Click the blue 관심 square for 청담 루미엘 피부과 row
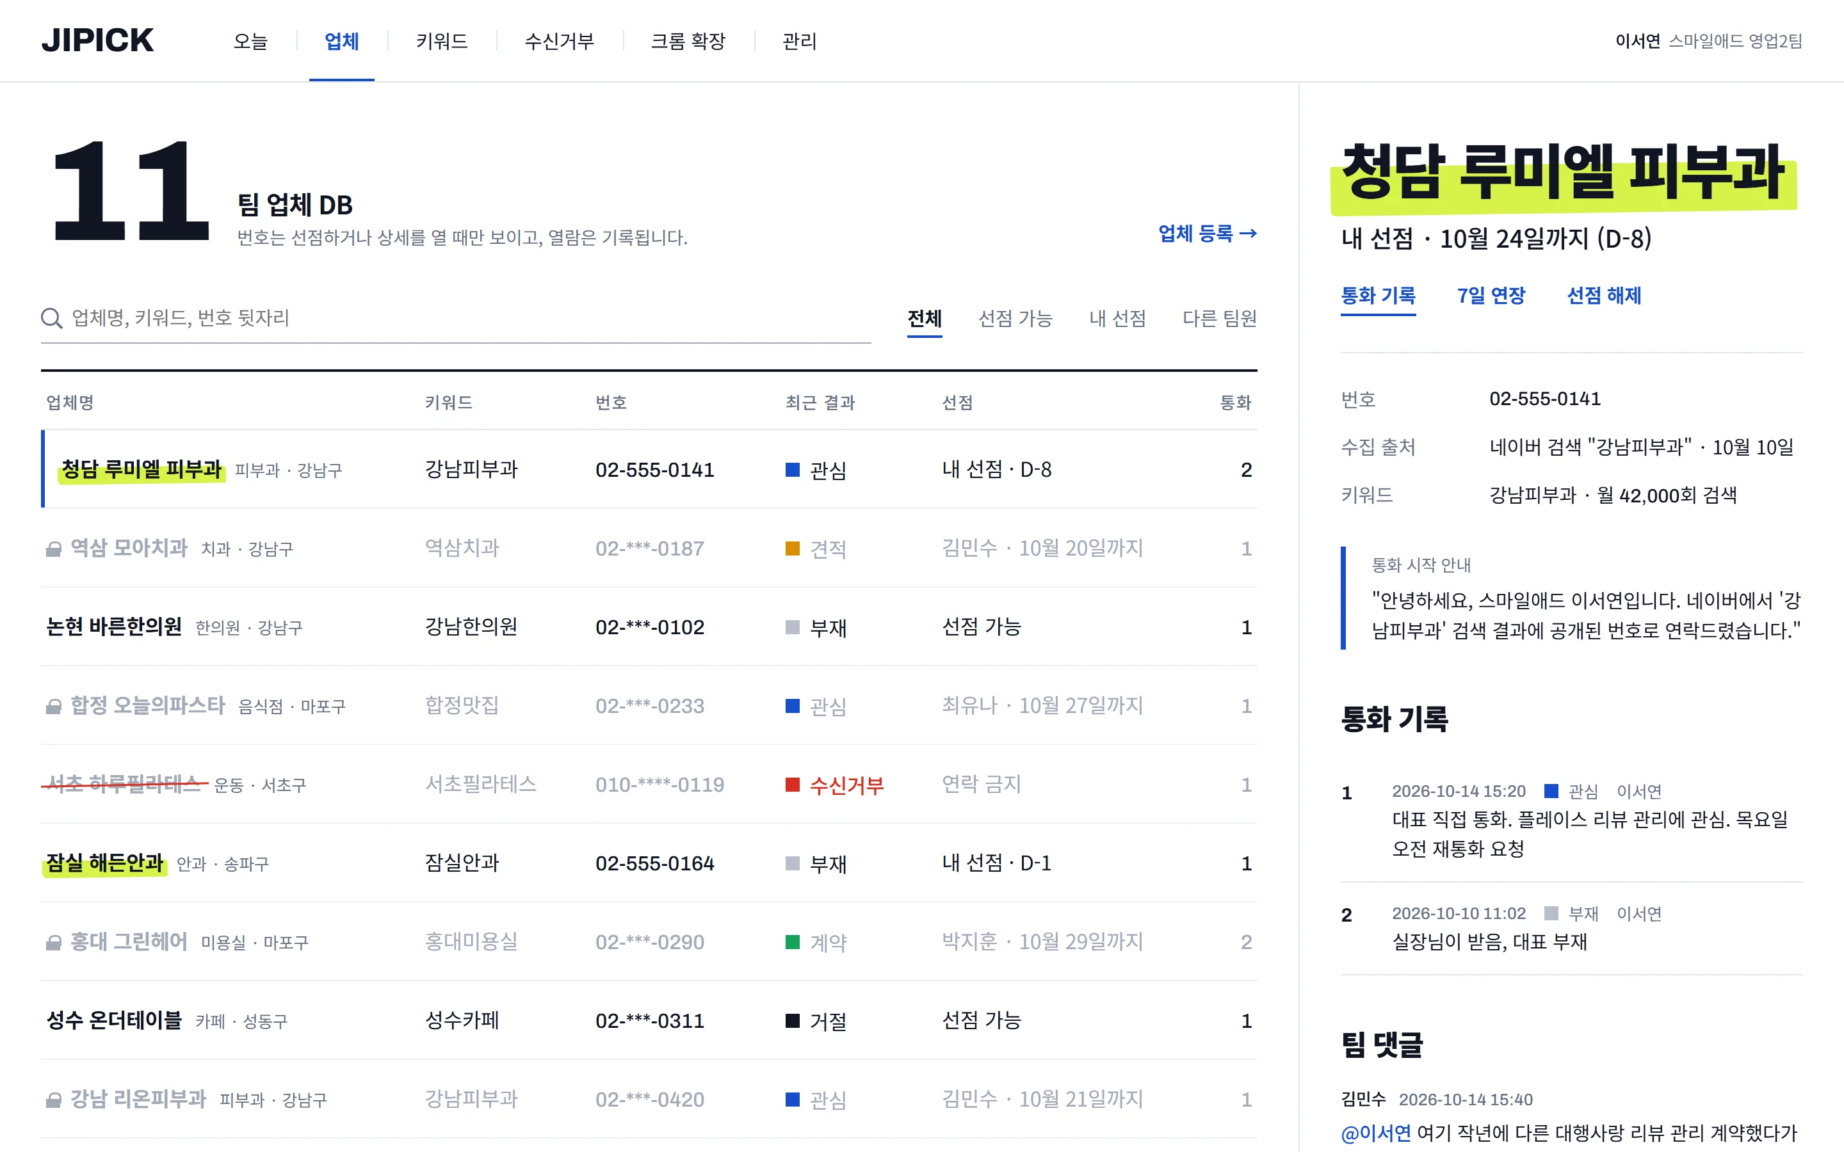Image resolution: width=1844 pixels, height=1152 pixels. click(x=793, y=469)
